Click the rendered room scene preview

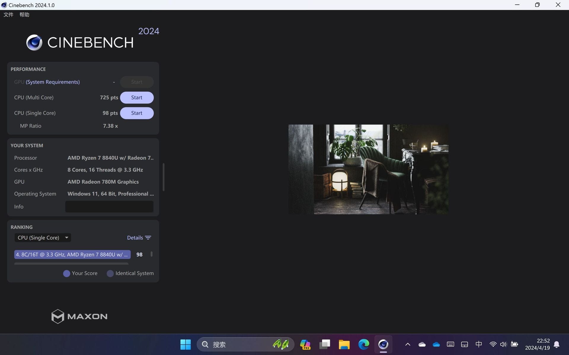[x=368, y=169]
